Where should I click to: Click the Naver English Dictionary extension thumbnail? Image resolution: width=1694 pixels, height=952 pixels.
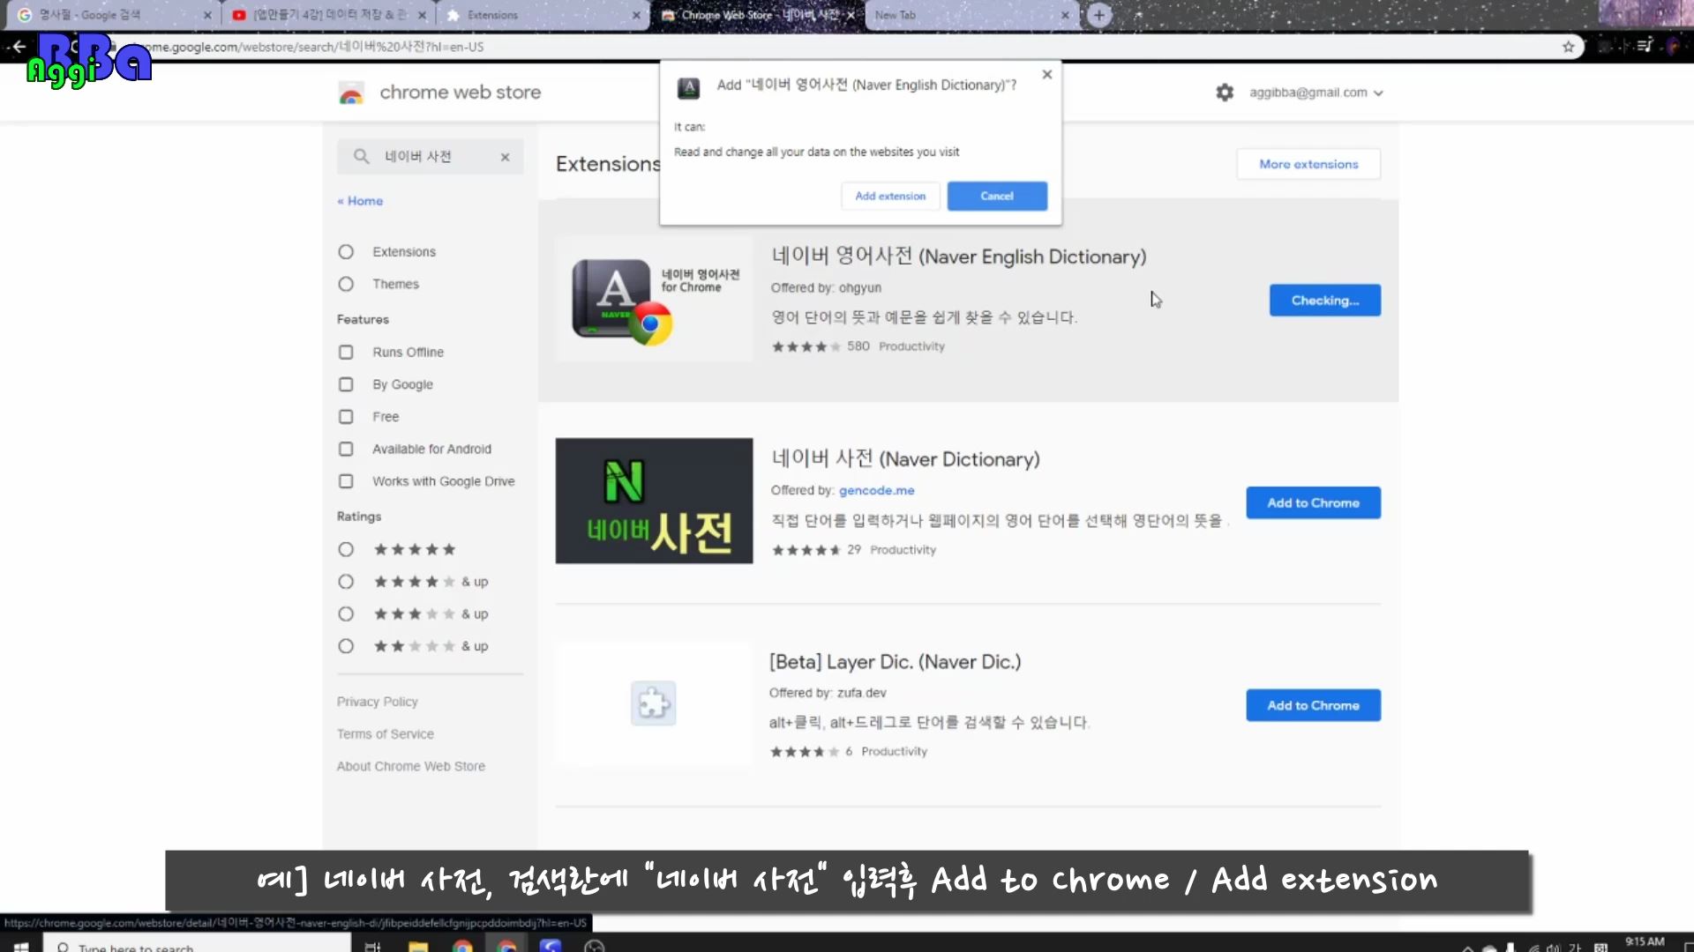click(x=654, y=300)
